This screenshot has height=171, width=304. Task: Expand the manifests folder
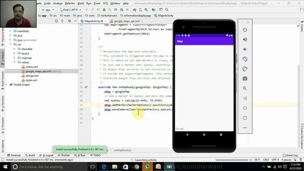tap(10, 31)
